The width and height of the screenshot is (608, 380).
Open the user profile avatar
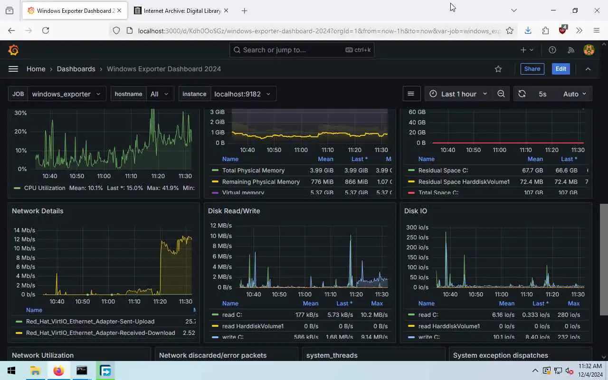pos(589,50)
